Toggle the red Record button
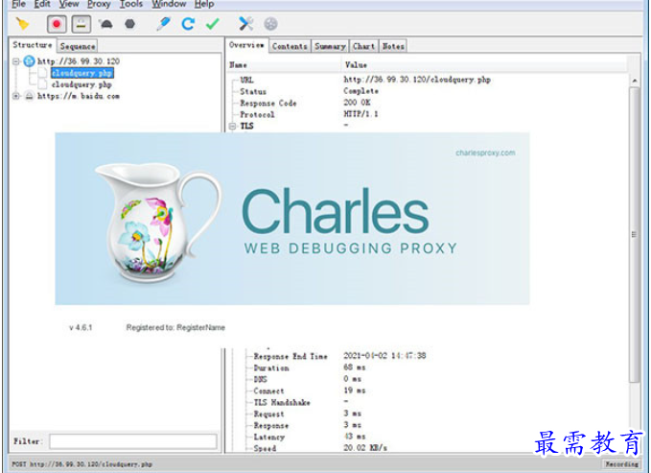This screenshot has width=651, height=473. [x=57, y=24]
